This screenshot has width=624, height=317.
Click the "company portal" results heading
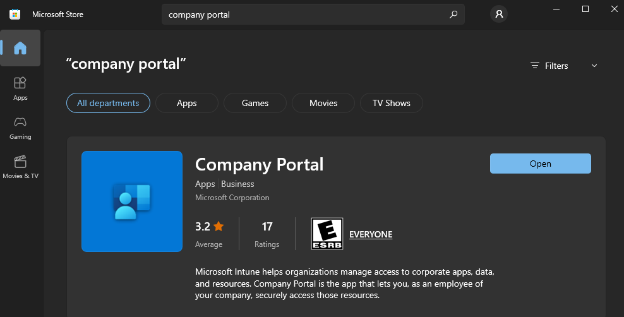point(126,64)
